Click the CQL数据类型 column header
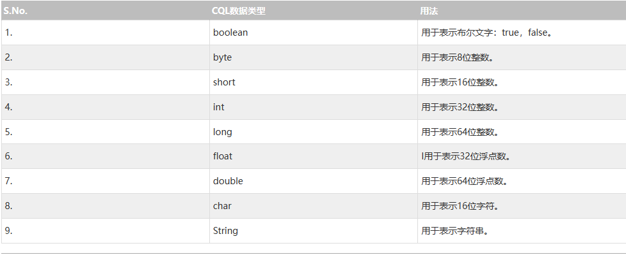626x255 pixels. (x=239, y=11)
